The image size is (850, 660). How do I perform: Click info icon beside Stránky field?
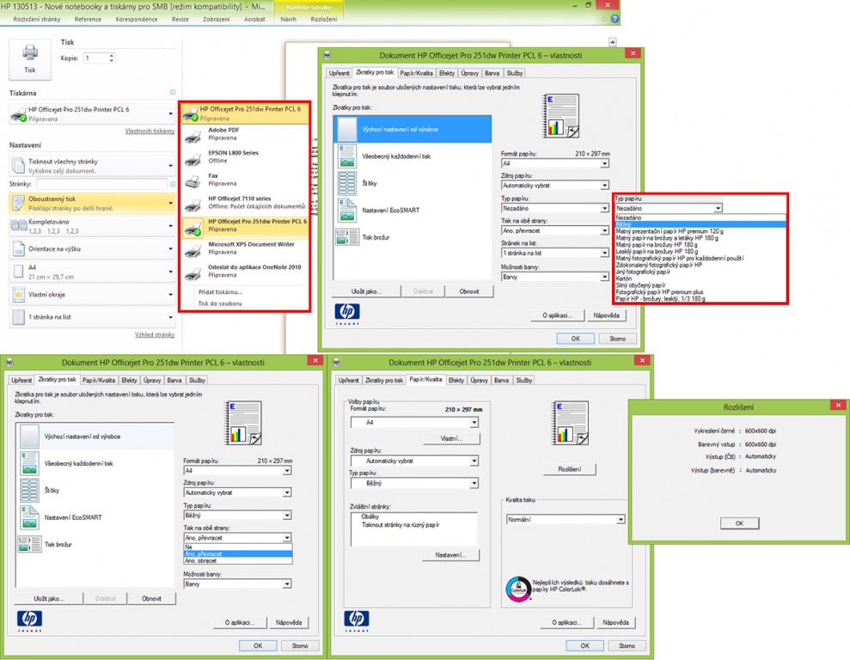point(173,184)
